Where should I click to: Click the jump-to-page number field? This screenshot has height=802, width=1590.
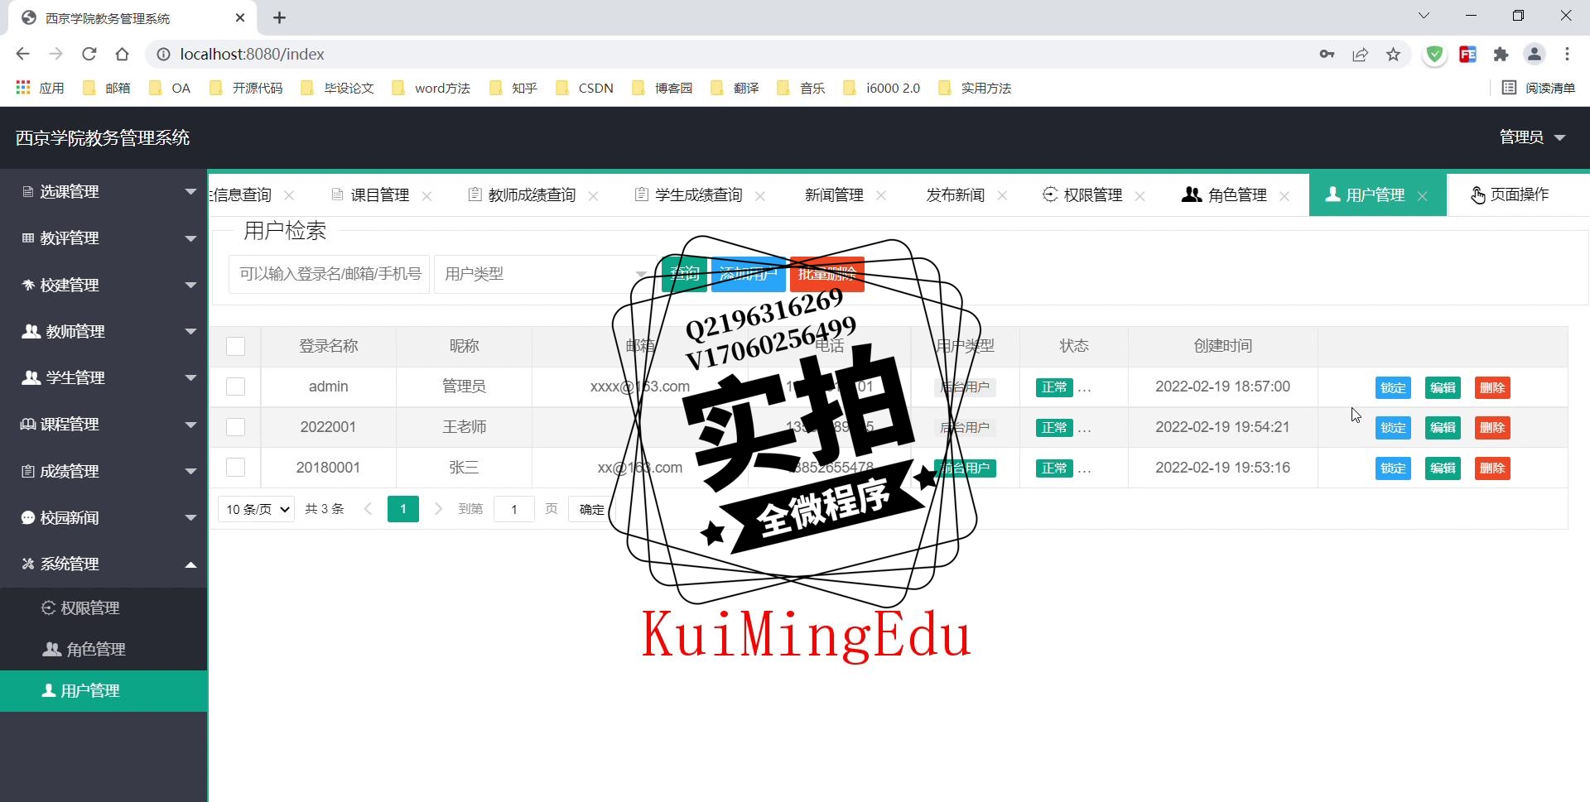click(513, 509)
